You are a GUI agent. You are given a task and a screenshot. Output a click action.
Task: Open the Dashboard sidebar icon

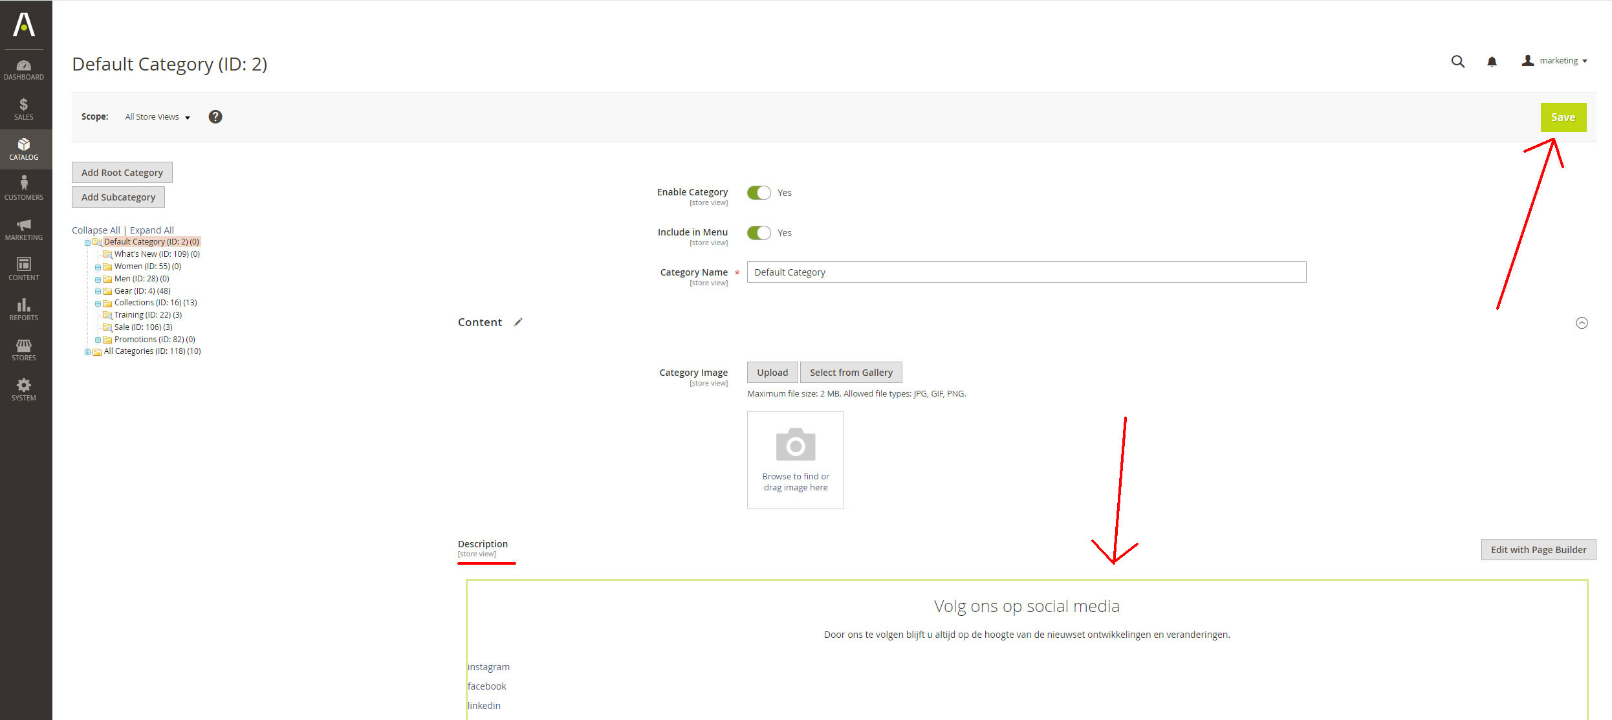click(24, 70)
